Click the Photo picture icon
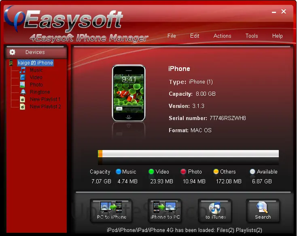The image size is (297, 236). (23, 85)
